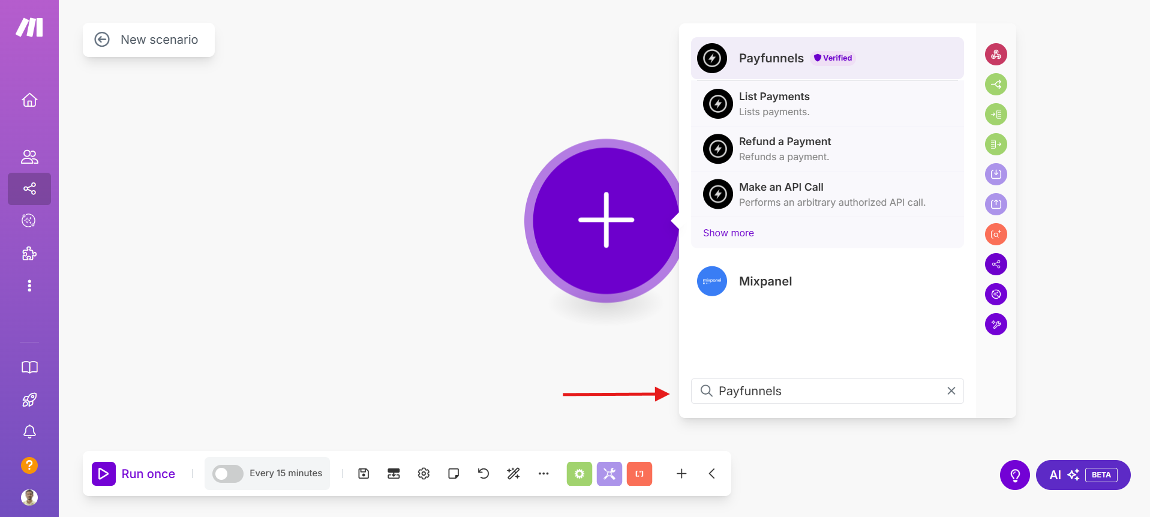Viewport: 1150px width, 517px height.
Task: Open the user profile avatar
Action: pyautogui.click(x=29, y=497)
